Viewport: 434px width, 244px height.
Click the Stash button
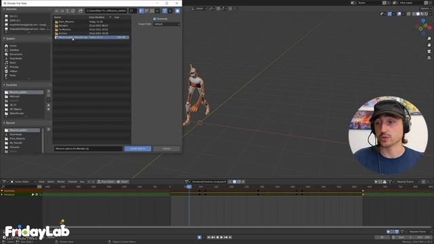tap(122, 182)
